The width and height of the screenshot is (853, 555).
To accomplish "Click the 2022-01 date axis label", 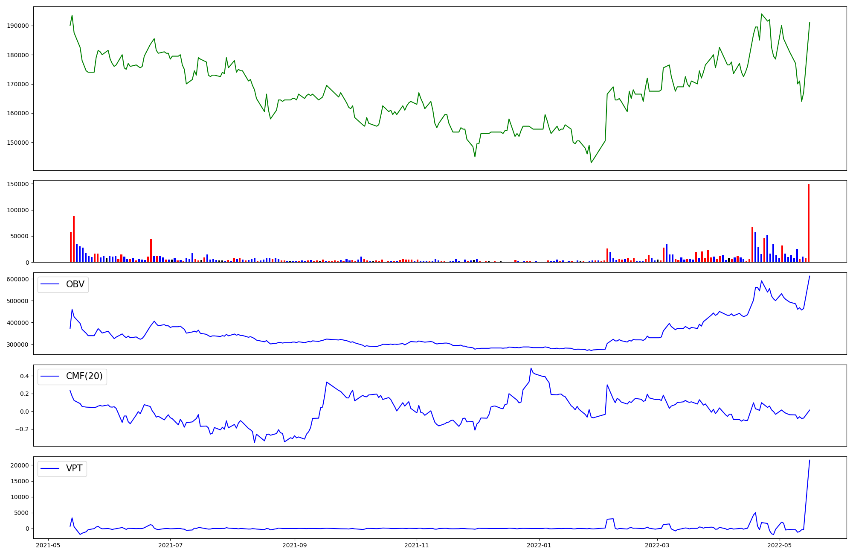I will tap(539, 545).
